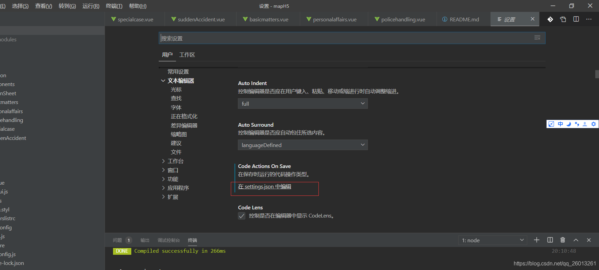Screen dimensions: 599x270
Task: Click the Code Actions On Save setting title
Action: click(264, 166)
